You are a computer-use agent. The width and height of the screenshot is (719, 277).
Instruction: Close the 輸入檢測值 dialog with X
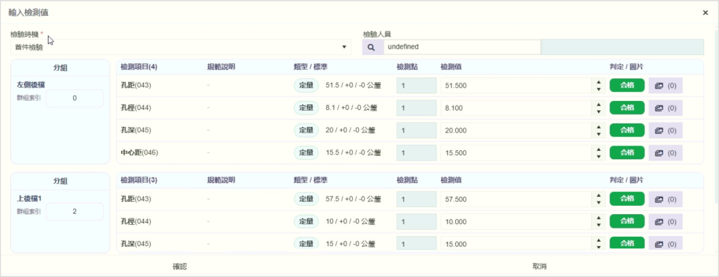[x=705, y=12]
